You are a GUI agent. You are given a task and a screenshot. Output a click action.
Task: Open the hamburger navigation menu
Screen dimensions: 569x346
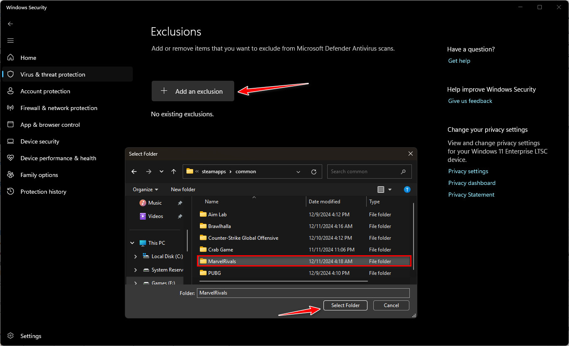(x=10, y=41)
